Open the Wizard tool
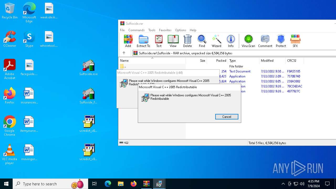Viewport: 336px width, 189px height. pos(217,41)
